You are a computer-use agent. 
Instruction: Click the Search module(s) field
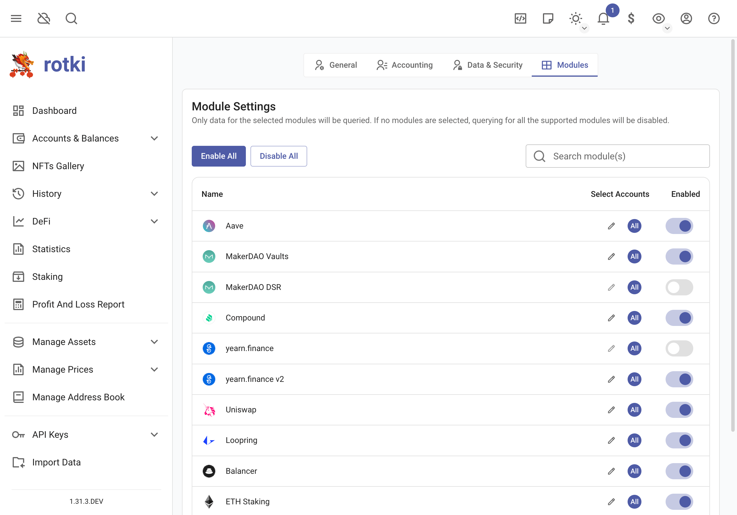coord(617,156)
